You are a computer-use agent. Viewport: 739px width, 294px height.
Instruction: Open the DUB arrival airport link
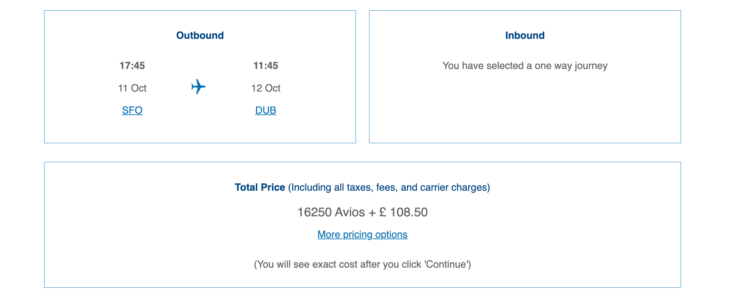(266, 110)
